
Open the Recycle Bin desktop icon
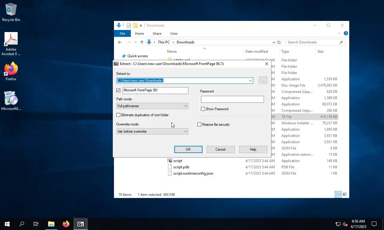tap(11, 12)
